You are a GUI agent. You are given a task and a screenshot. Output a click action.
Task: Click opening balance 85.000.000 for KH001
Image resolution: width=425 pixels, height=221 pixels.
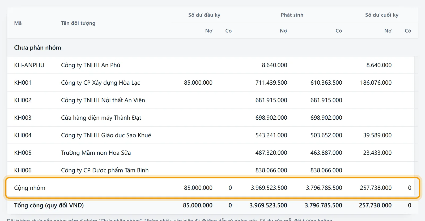tap(198, 83)
